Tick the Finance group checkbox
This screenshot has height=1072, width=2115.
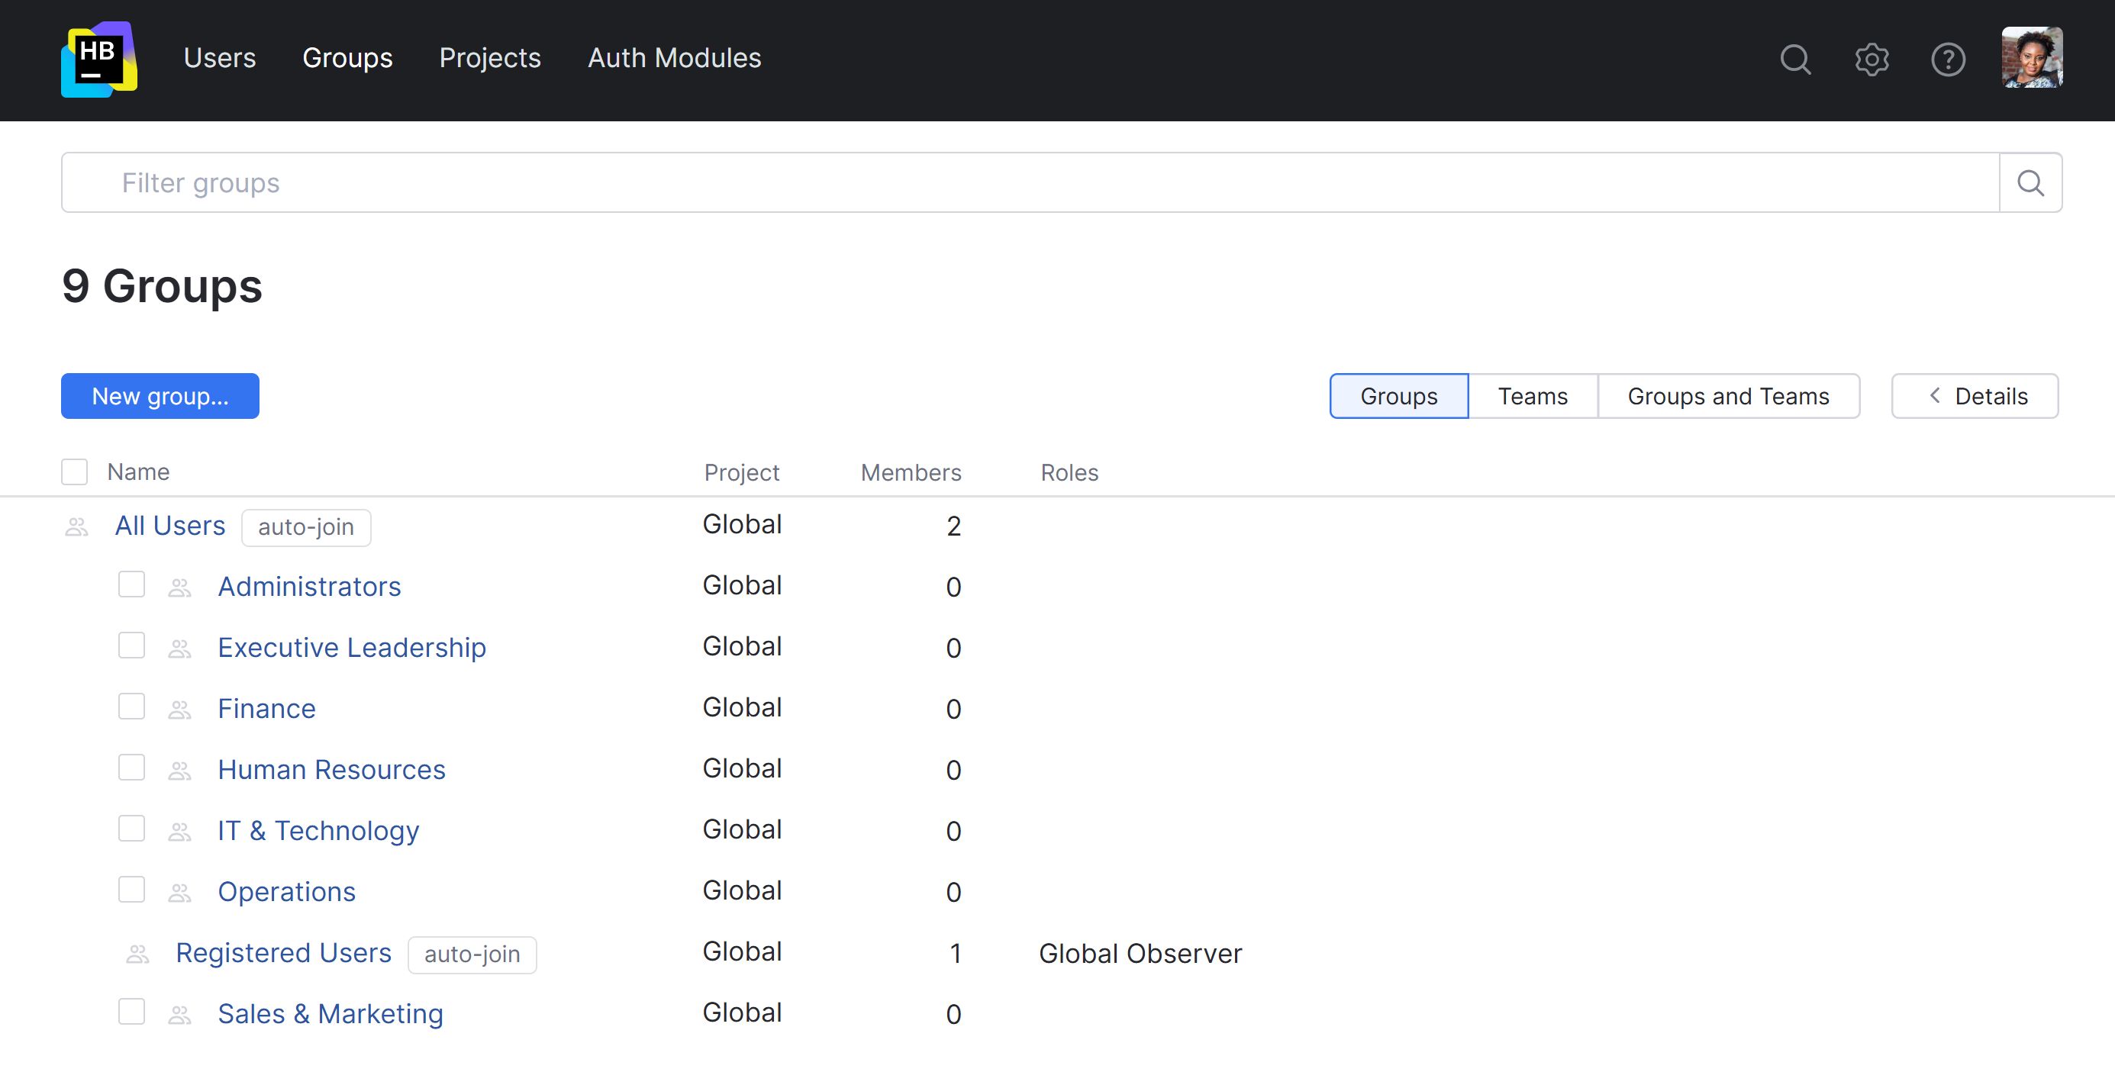131,707
